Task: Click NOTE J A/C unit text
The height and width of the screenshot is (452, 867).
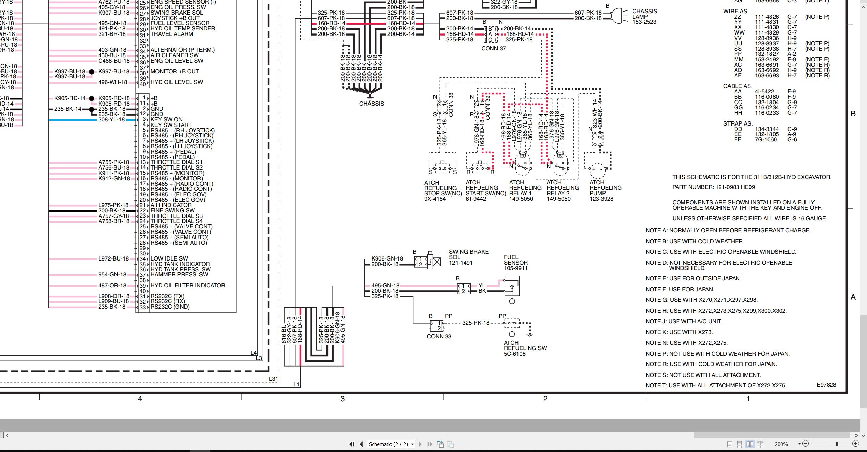Action: tap(684, 321)
